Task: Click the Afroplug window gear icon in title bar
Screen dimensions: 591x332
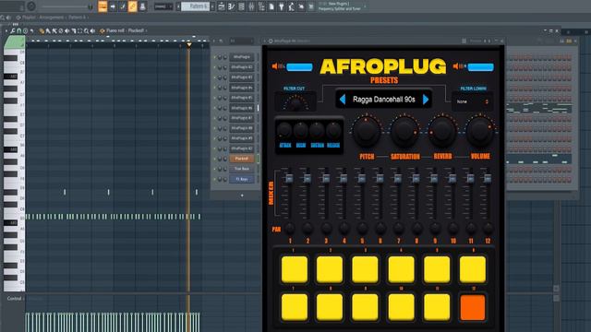Action: (271, 41)
